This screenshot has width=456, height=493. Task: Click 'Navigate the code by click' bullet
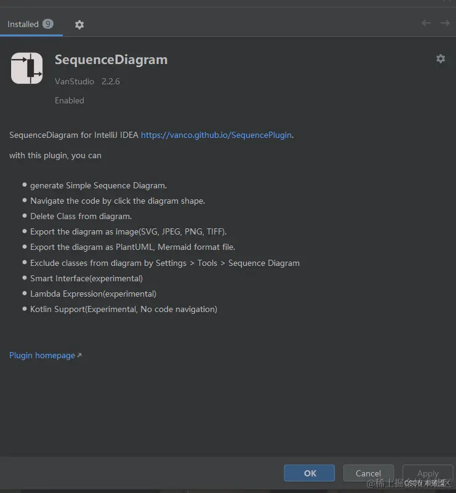click(118, 201)
